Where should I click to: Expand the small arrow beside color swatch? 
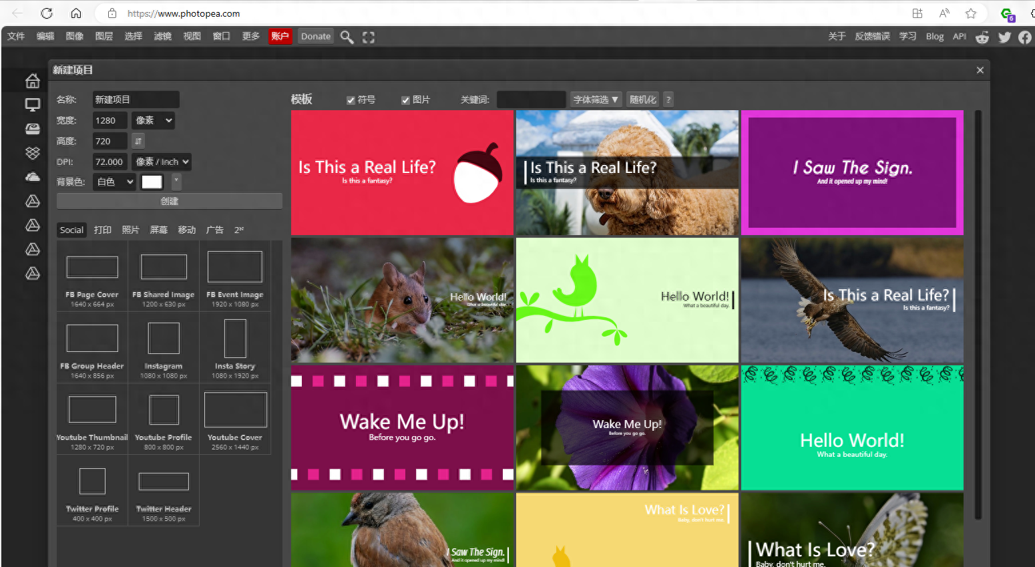pyautogui.click(x=176, y=182)
